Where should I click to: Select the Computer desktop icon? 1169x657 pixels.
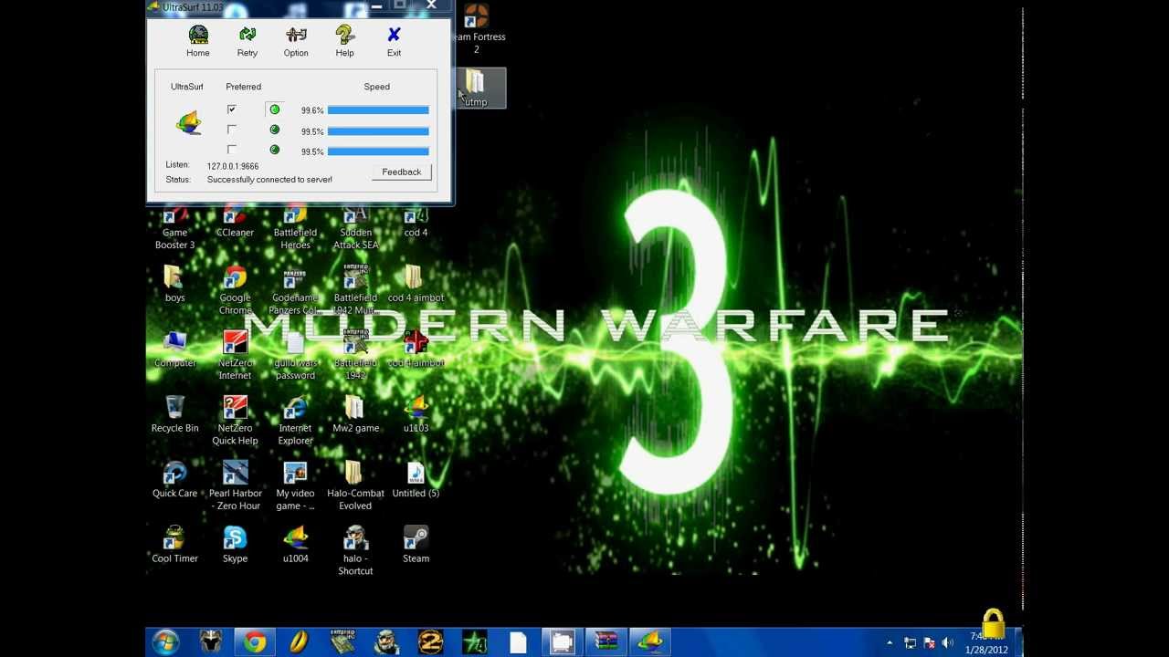(x=174, y=349)
